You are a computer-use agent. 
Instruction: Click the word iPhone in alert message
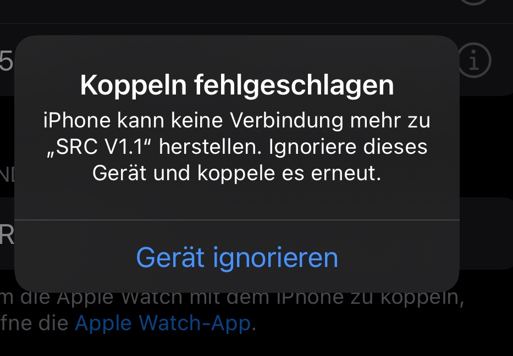(x=77, y=121)
